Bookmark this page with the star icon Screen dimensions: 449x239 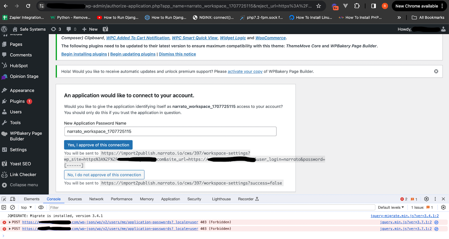coord(319,6)
